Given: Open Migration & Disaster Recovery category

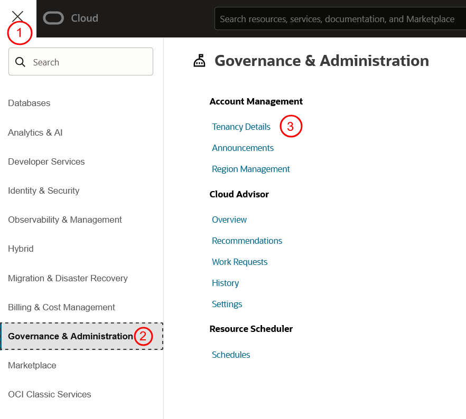Looking at the screenshot, I should [68, 279].
